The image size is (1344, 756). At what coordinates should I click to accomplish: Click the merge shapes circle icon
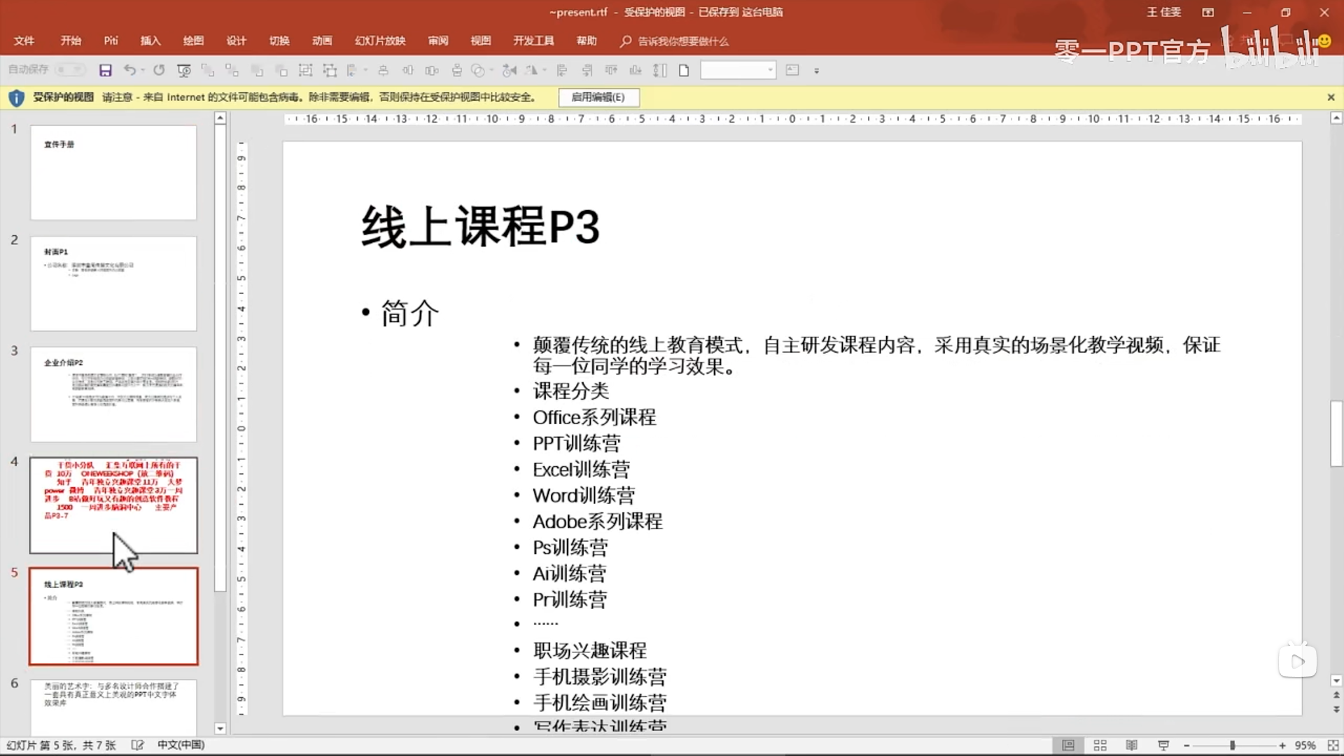click(478, 70)
